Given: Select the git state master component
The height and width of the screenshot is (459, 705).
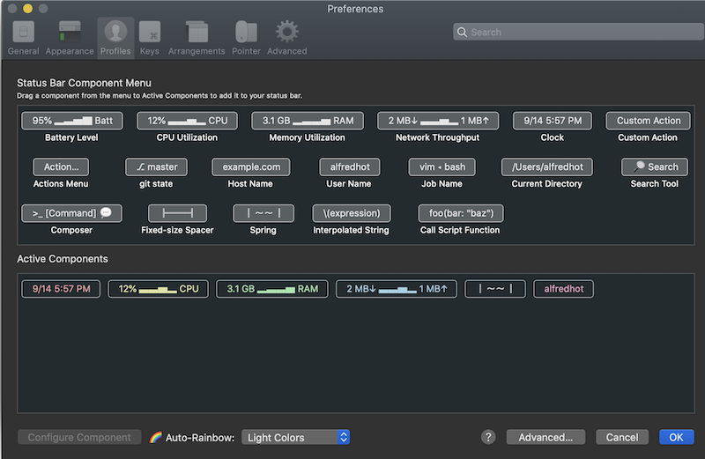Looking at the screenshot, I should 157,167.
